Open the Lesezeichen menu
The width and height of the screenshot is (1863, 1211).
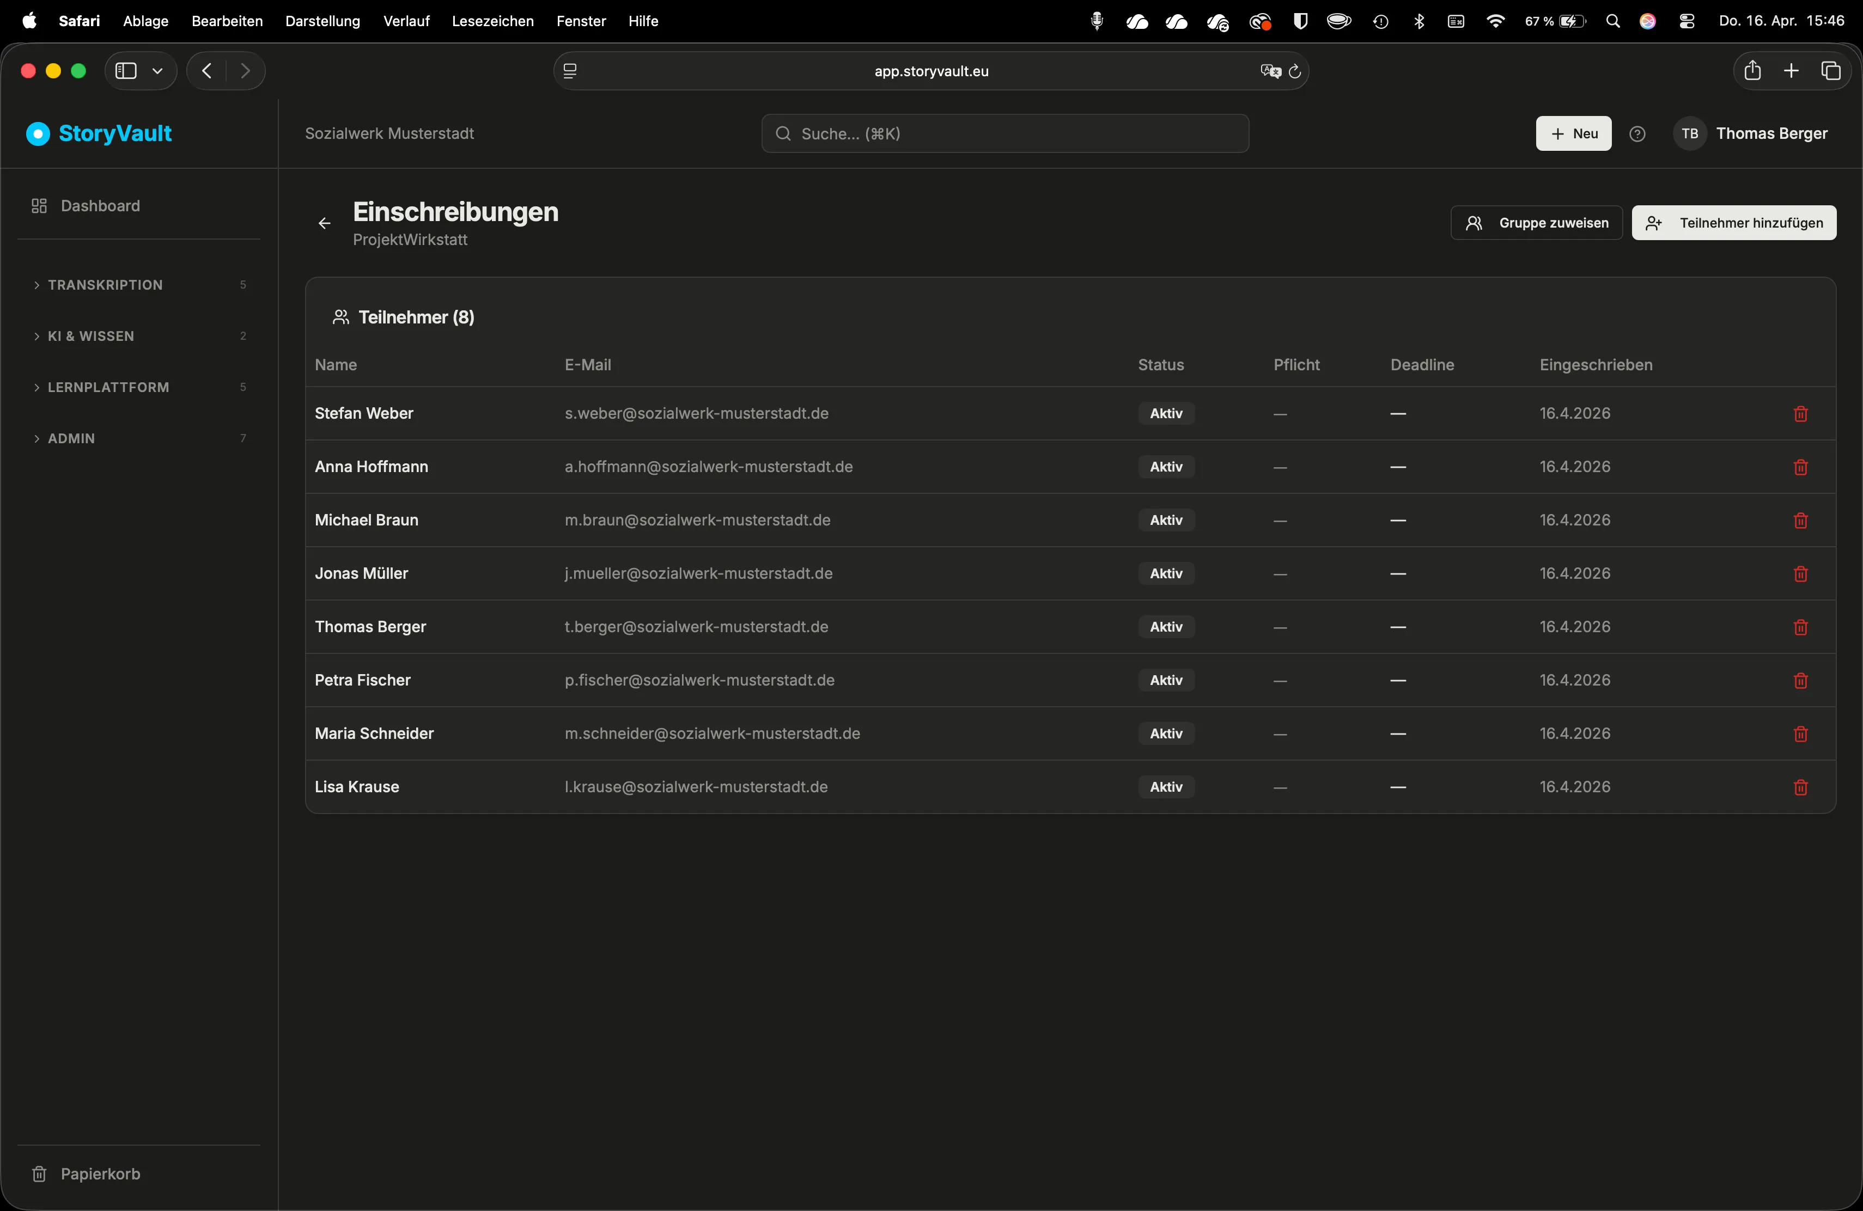[x=492, y=21]
